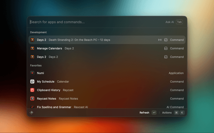
Task: Click the K shortcut key badge
Action: (182, 113)
